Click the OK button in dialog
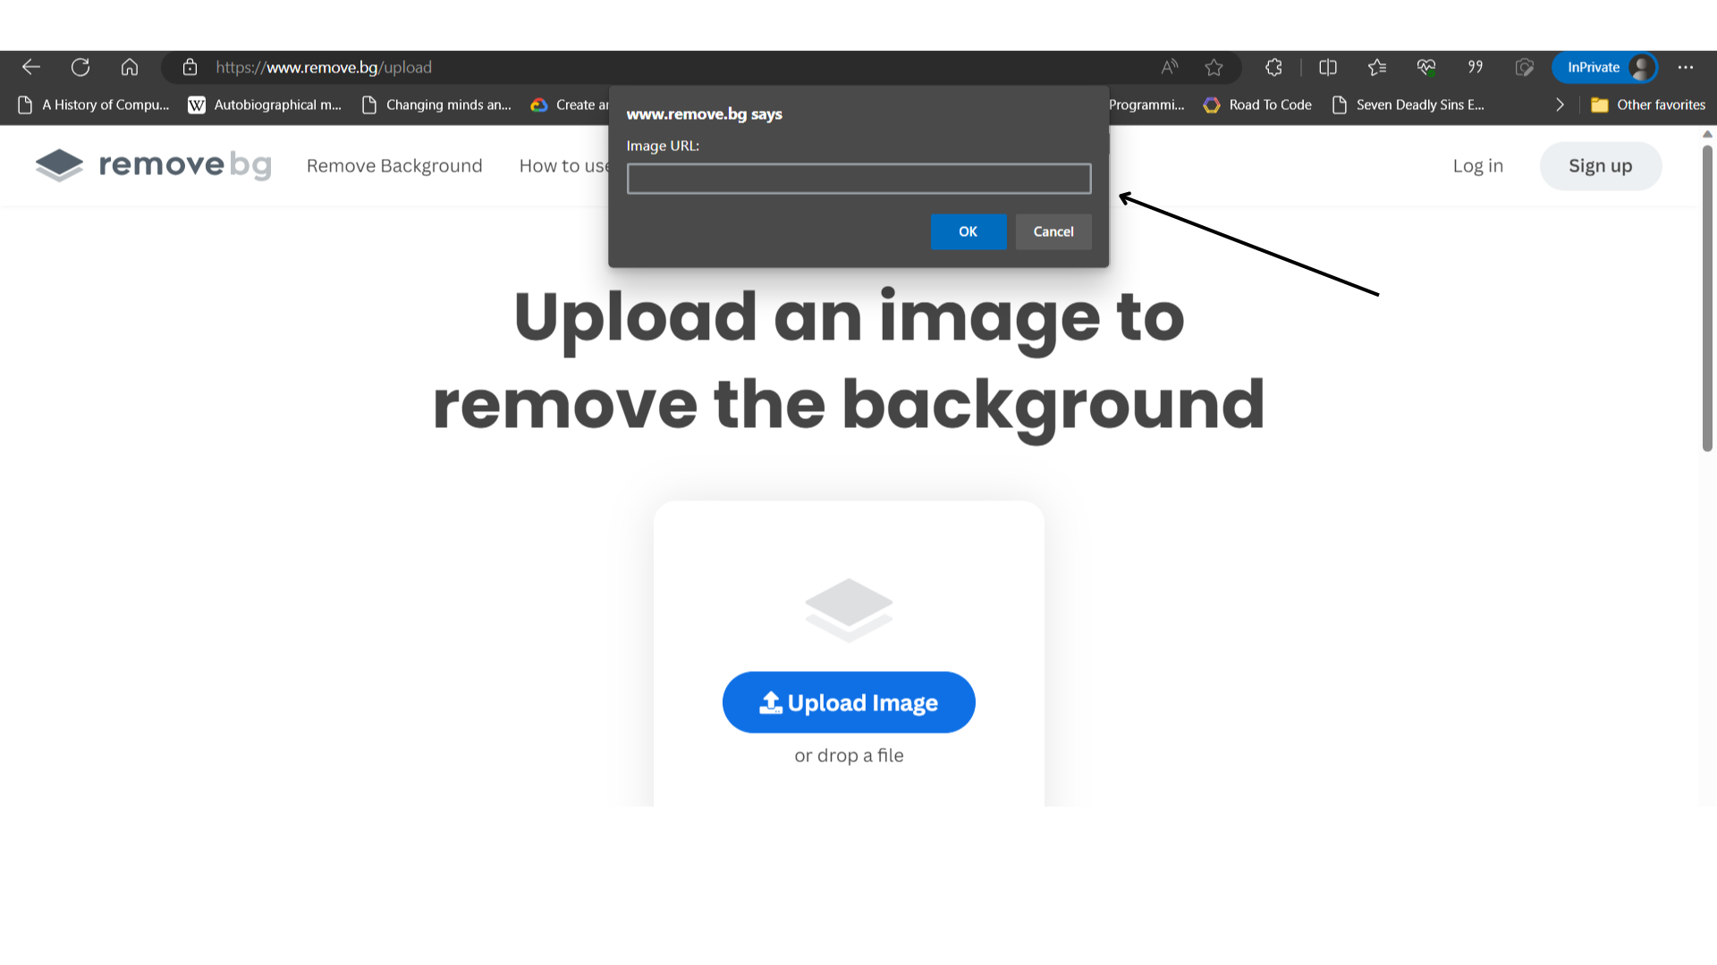 [967, 231]
